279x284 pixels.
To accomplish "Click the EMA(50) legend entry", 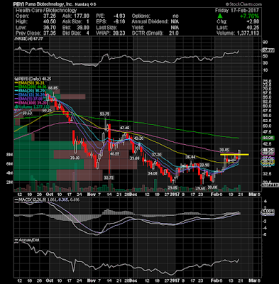I will tap(29, 83).
